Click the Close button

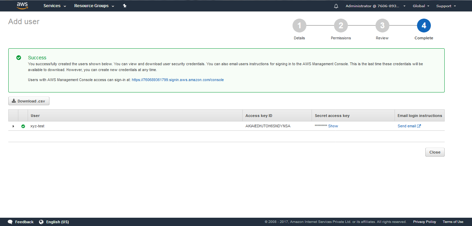pos(435,152)
